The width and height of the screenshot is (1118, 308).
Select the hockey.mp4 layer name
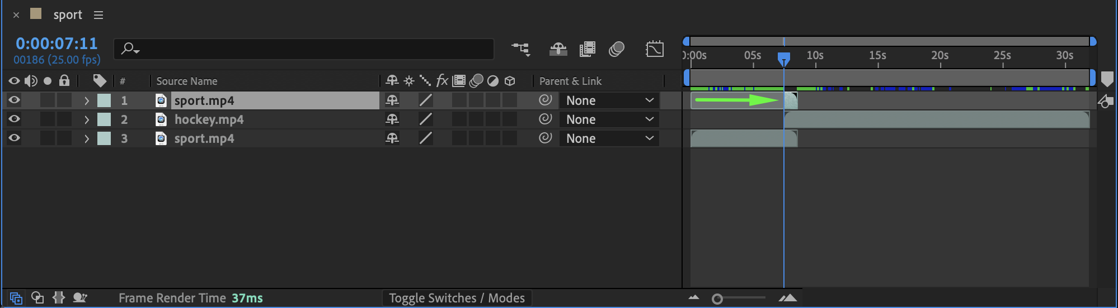pyautogui.click(x=209, y=119)
